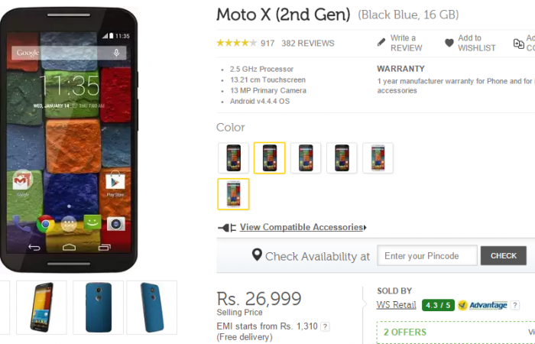This screenshot has height=344, width=535.
Task: Select the highlighted second color variant
Action: pyautogui.click(x=270, y=158)
